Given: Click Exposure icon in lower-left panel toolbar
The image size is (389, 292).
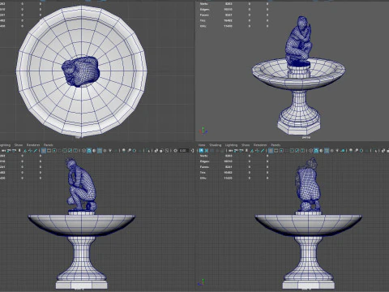Looking at the screenshot, I should coord(175,151).
